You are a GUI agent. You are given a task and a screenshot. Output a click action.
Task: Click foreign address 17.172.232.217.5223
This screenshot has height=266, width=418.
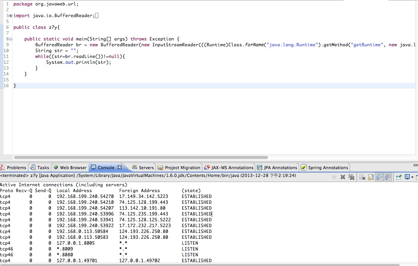[x=145, y=226]
